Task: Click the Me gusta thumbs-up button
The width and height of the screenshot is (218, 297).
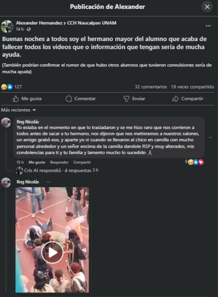Action: (27, 99)
